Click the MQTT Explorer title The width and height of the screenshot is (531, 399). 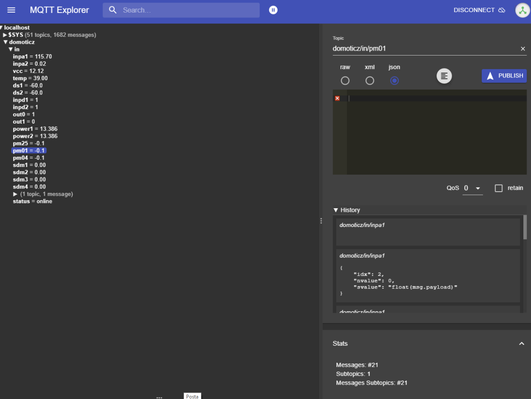coord(59,10)
